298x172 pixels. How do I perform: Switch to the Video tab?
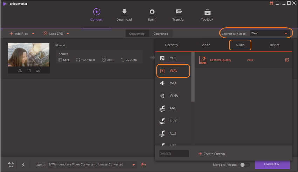pos(206,45)
